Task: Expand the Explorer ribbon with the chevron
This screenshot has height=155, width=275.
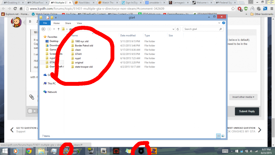Action: [x=219, y=23]
